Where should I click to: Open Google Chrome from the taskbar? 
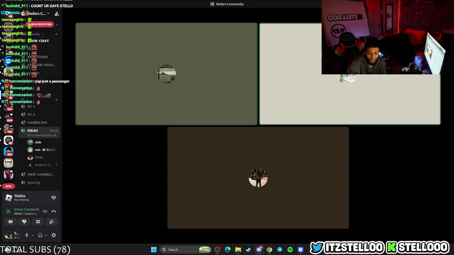coord(269,250)
